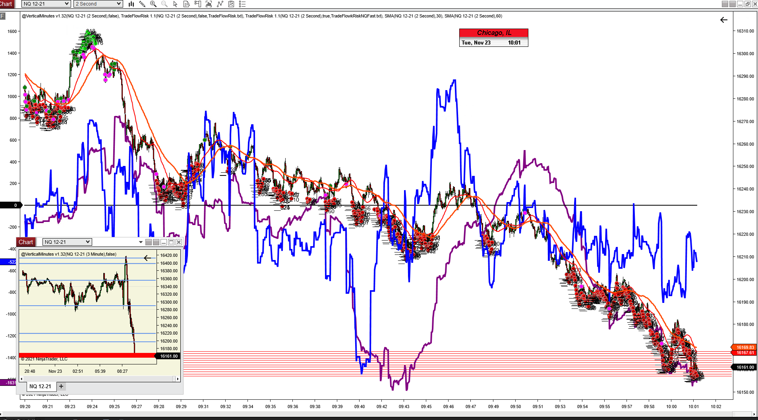Click the 1600 left axis label
This screenshot has width=758, height=420.
click(x=12, y=31)
